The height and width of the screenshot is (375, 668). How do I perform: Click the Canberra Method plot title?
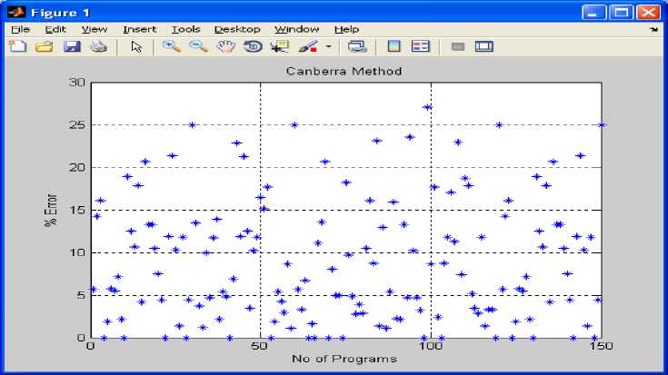pos(344,71)
